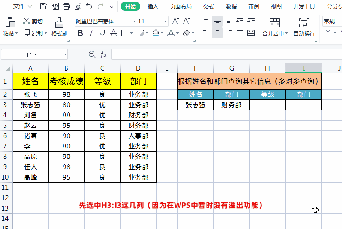Toggle Underline formatting
The height and width of the screenshot is (229, 342).
[102, 33]
